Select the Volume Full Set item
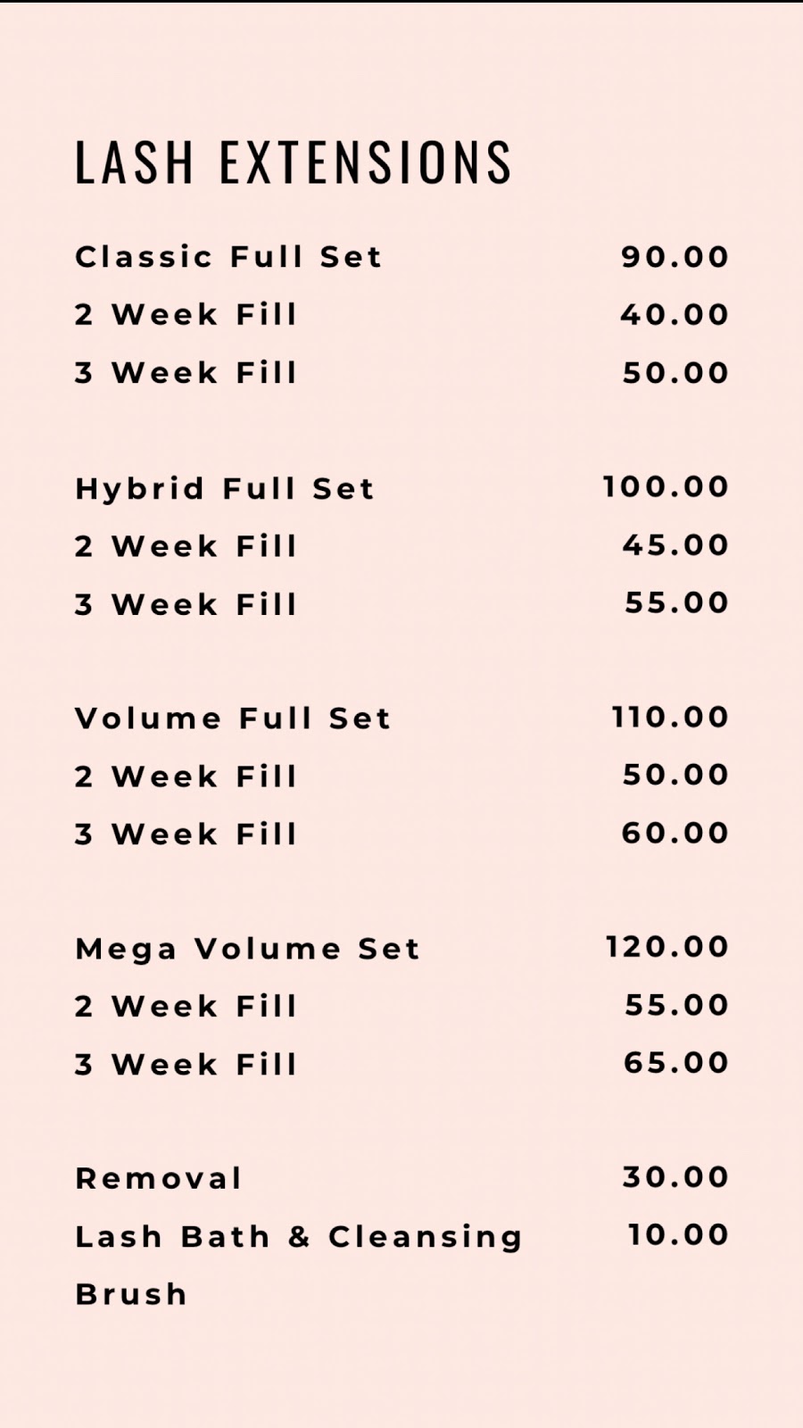803x1428 pixels. tap(233, 718)
